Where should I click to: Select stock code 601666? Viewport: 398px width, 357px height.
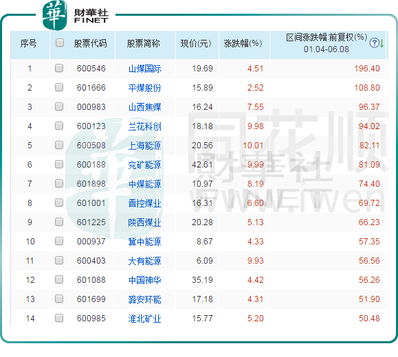pos(91,88)
